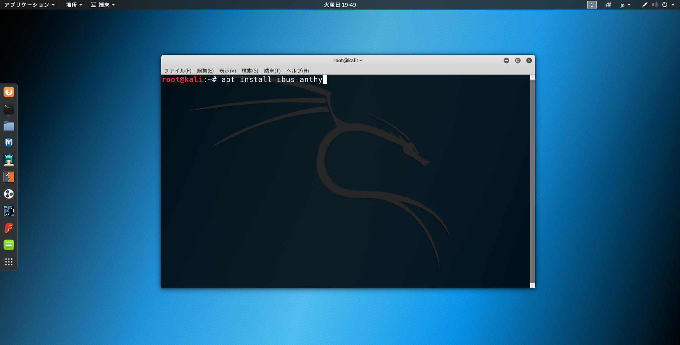The height and width of the screenshot is (345, 680).
Task: Open the ヘルプ(H) menu
Action: pyautogui.click(x=298, y=70)
